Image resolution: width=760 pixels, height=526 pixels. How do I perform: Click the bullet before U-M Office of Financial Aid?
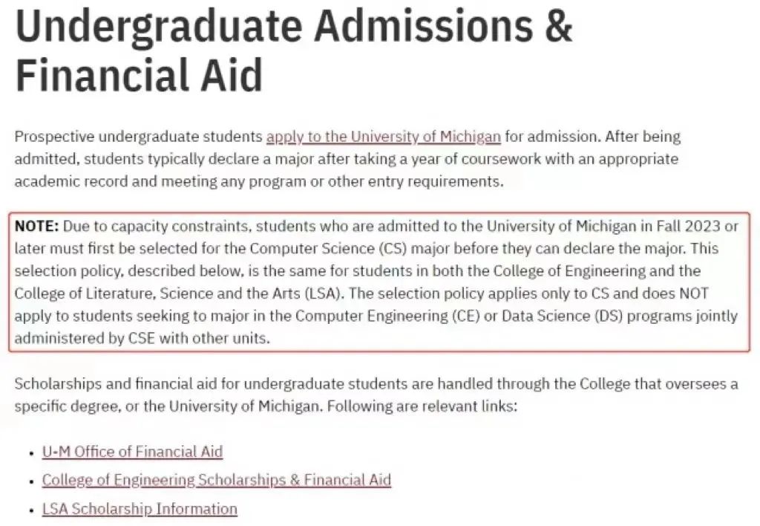31,453
